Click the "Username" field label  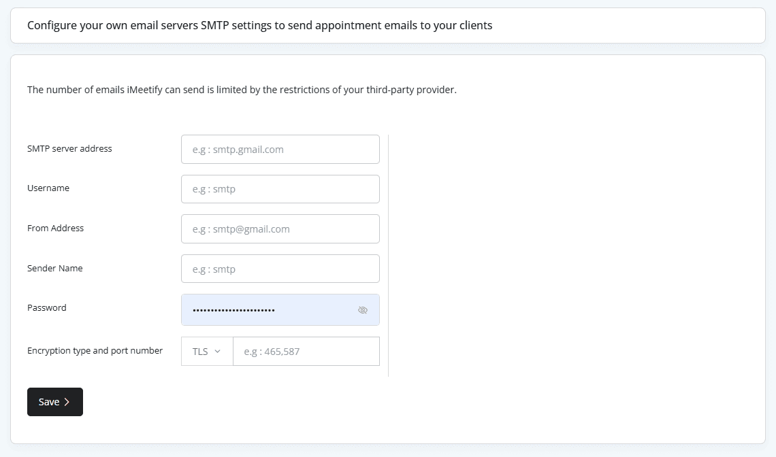point(48,188)
